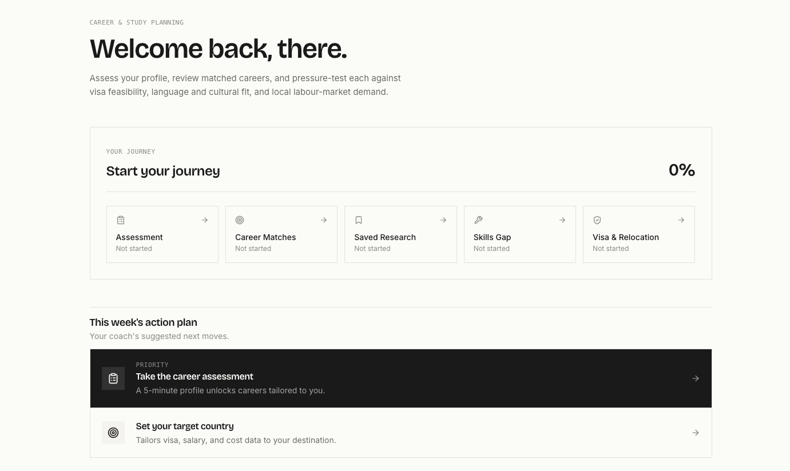Open Set your target country action
The width and height of the screenshot is (790, 471).
(401, 433)
